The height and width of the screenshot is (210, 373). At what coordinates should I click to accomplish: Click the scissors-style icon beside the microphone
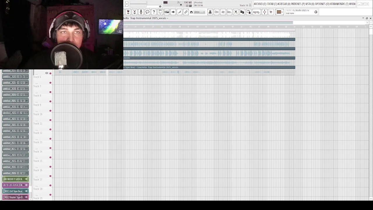(134, 12)
